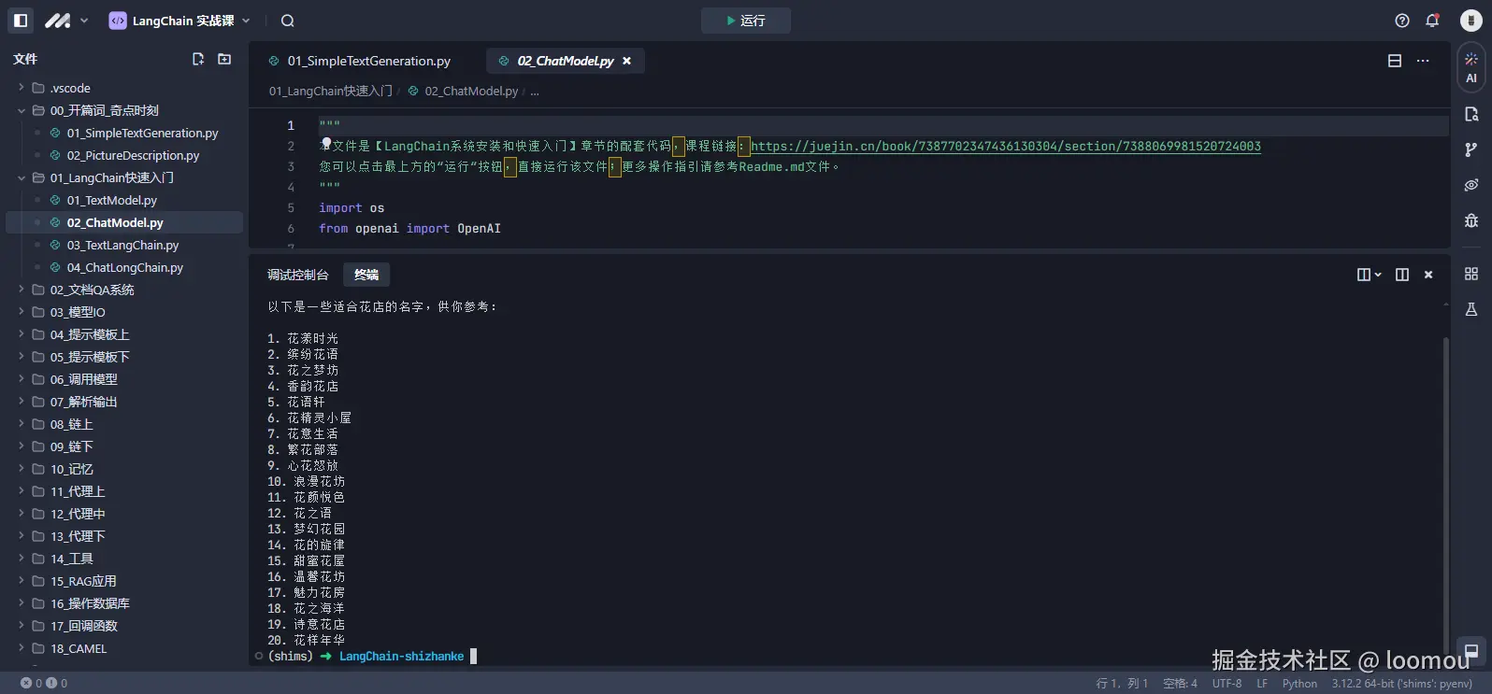The image size is (1492, 694).
Task: Open the juejin.cn course link in editor
Action: tap(1005, 147)
